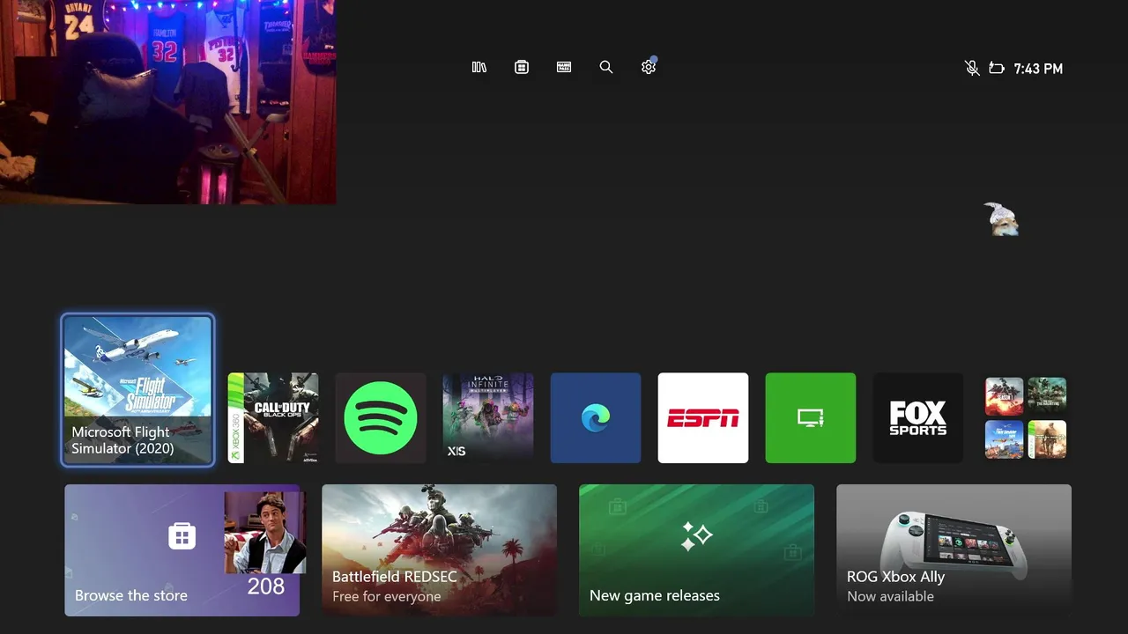Click the sparkle icon on New game releases
The height and width of the screenshot is (634, 1128).
tap(696, 536)
